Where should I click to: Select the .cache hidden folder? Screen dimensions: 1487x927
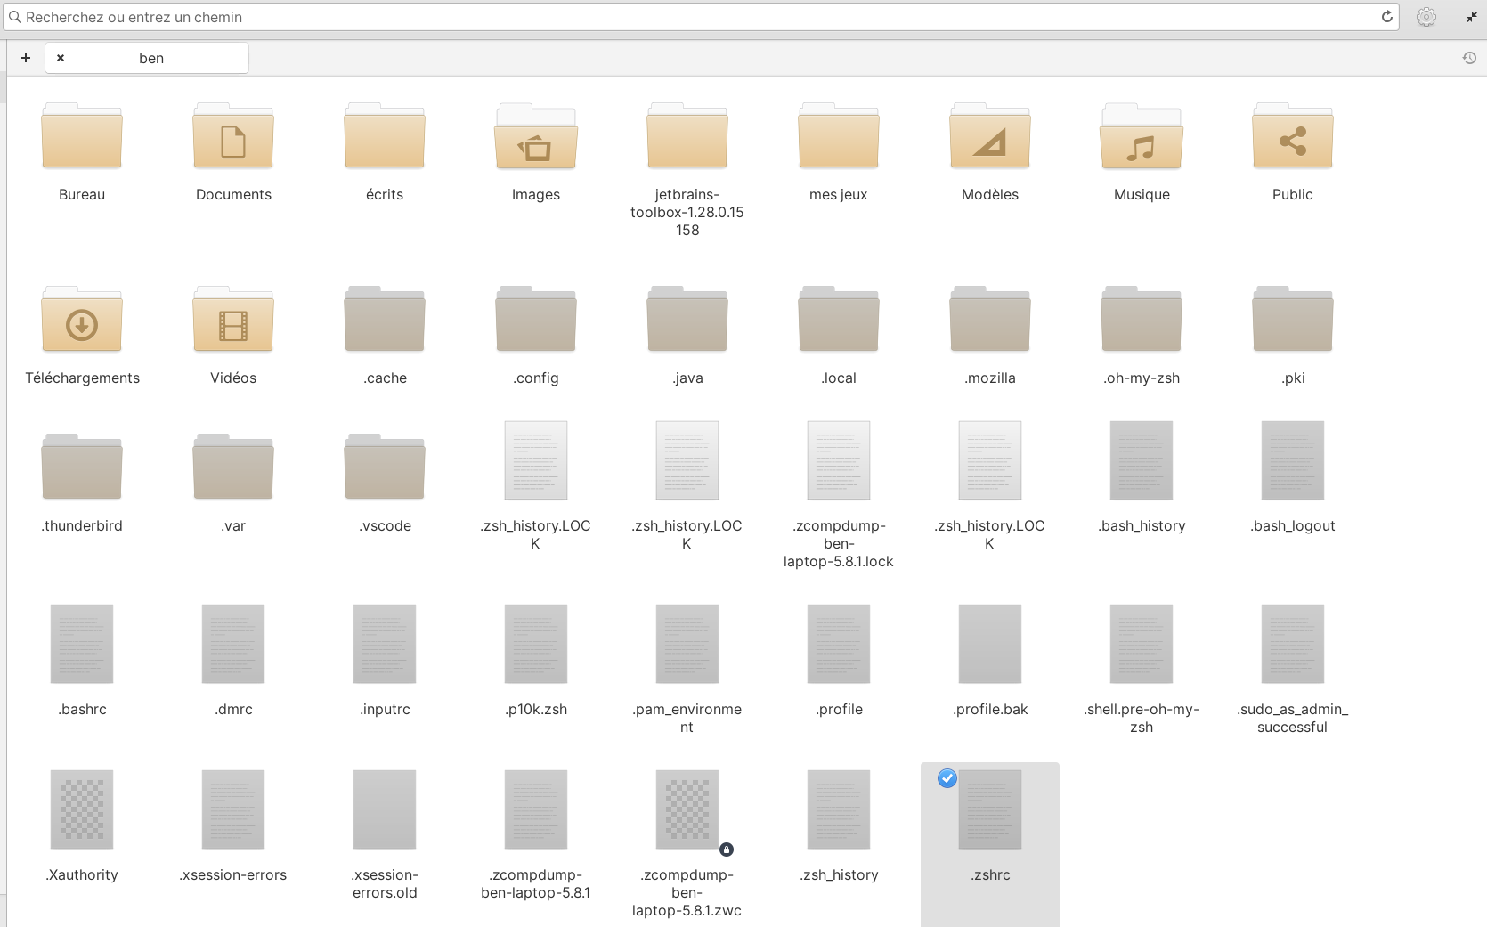(385, 320)
